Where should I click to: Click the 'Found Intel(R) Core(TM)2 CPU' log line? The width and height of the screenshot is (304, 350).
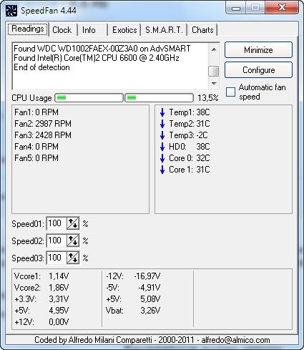coord(97,58)
